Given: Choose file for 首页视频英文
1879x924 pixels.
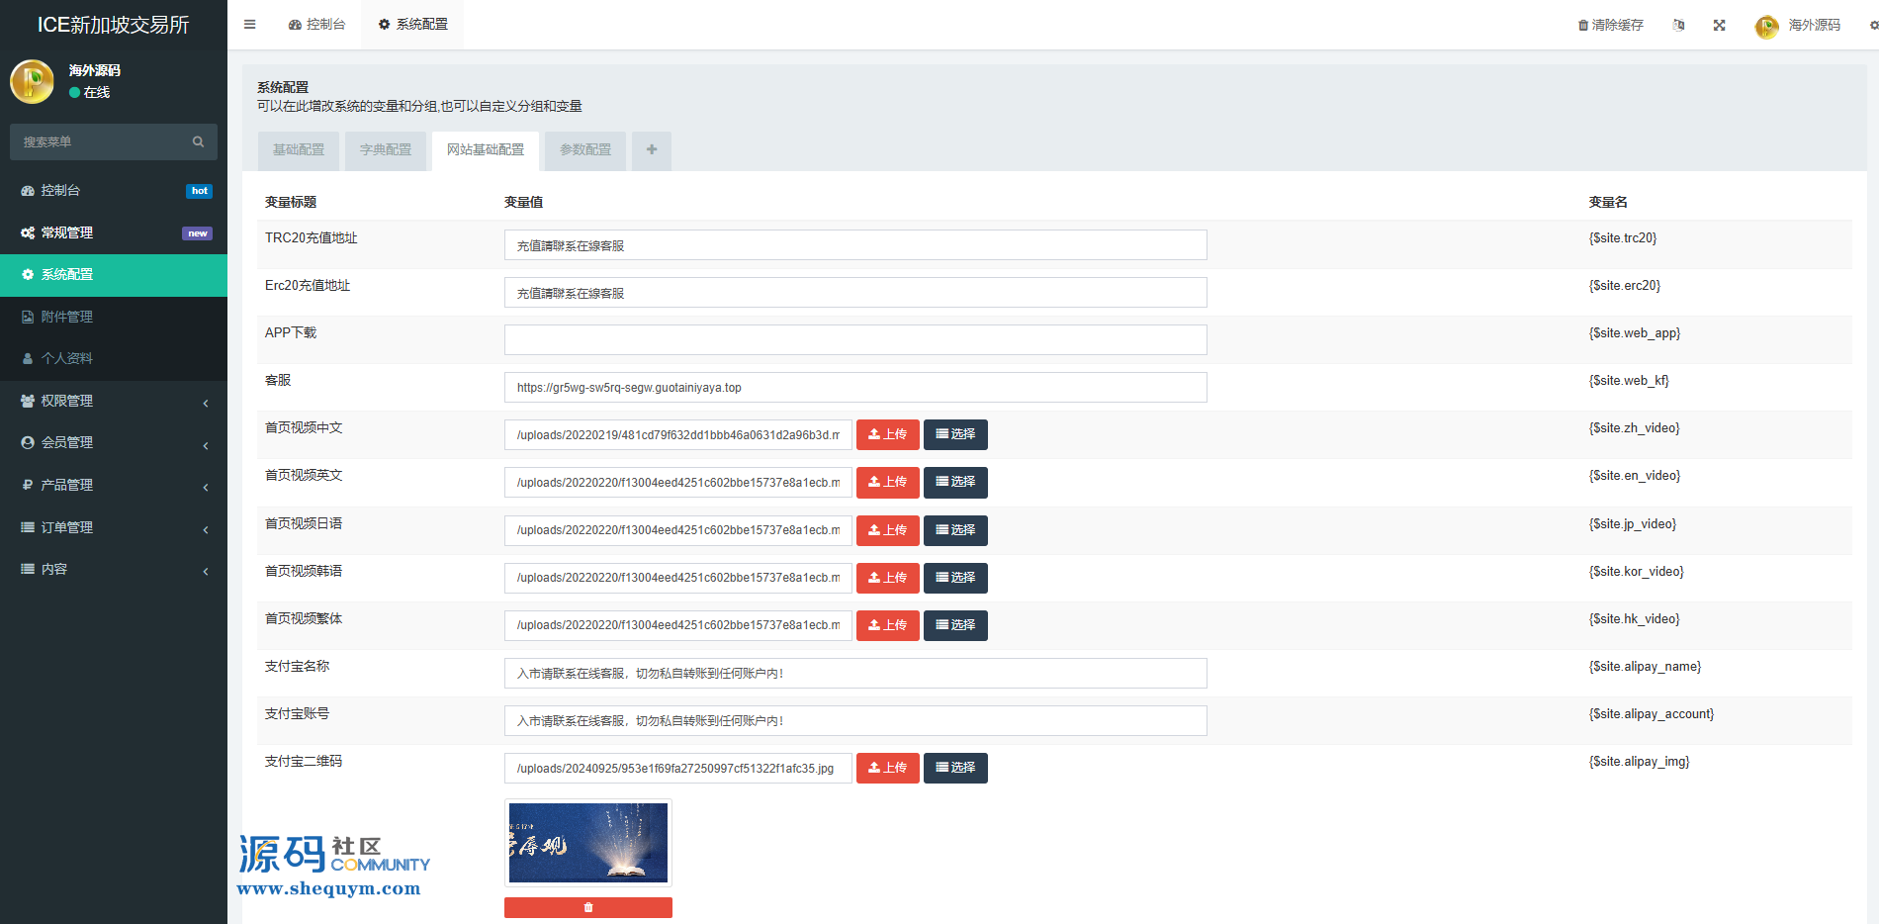Looking at the screenshot, I should pos(955,482).
